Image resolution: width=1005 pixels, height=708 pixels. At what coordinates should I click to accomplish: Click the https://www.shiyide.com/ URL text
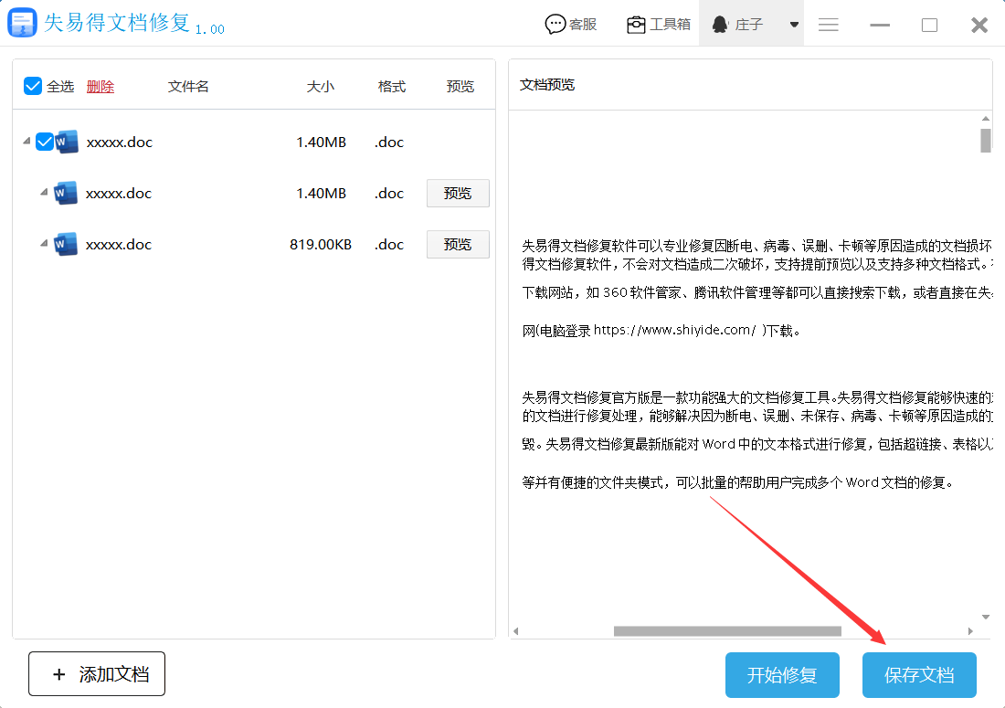coord(675,330)
